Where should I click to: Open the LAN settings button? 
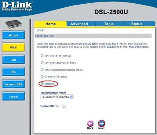13,60
